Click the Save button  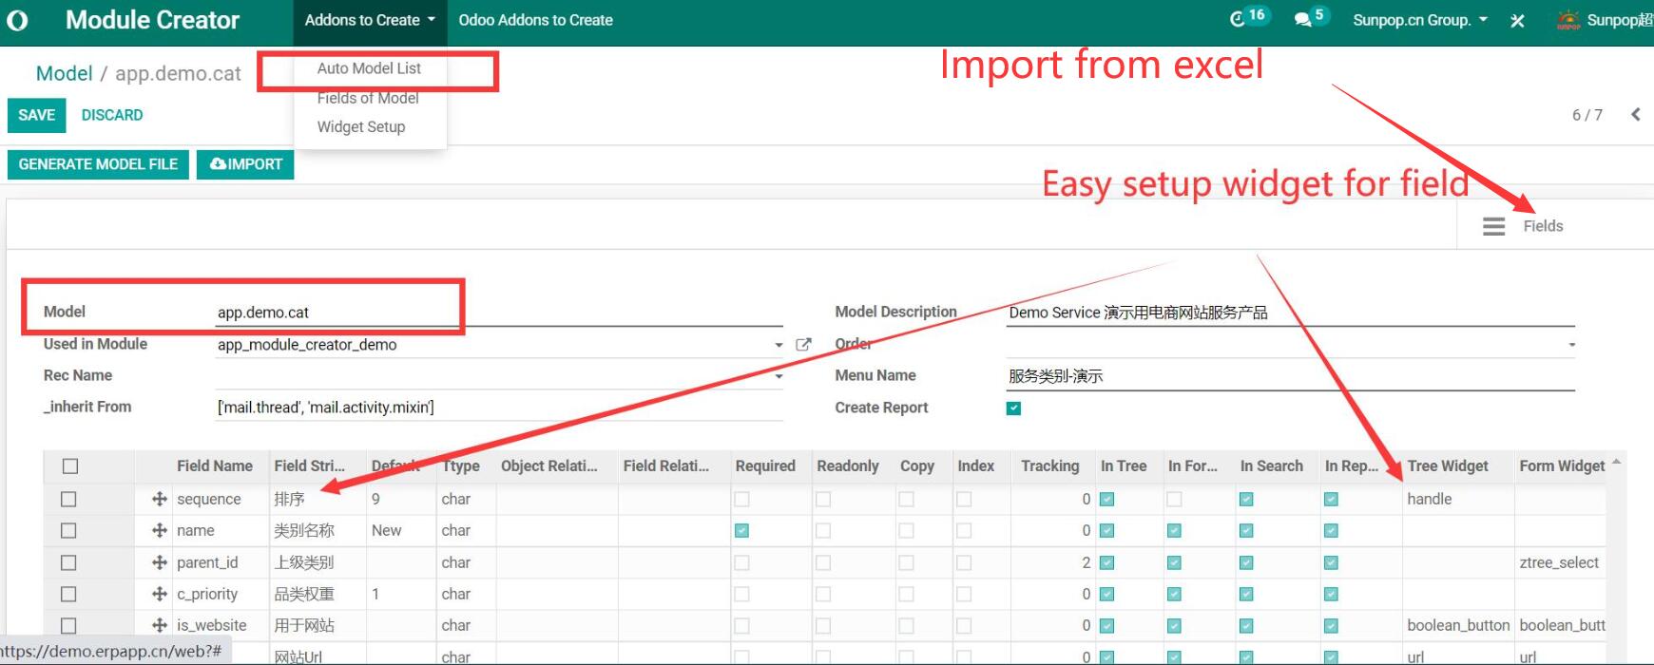(x=36, y=115)
